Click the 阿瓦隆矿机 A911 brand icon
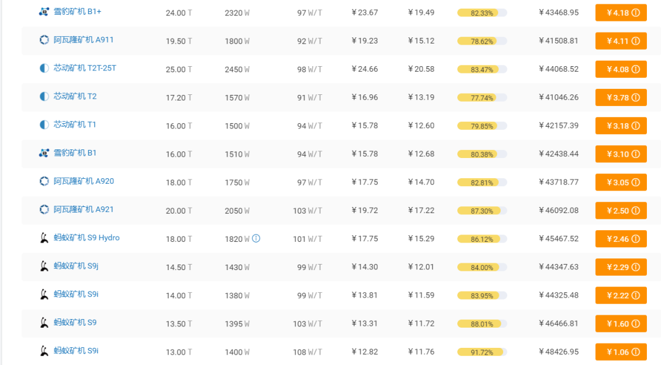661x365 pixels. click(44, 40)
